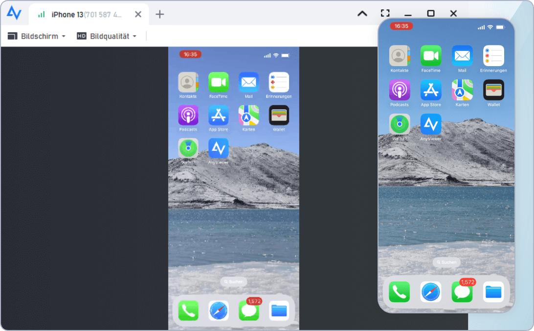534x331 pixels.
Task: Tap Suchen pill on the iPhone device frame
Action: click(446, 262)
